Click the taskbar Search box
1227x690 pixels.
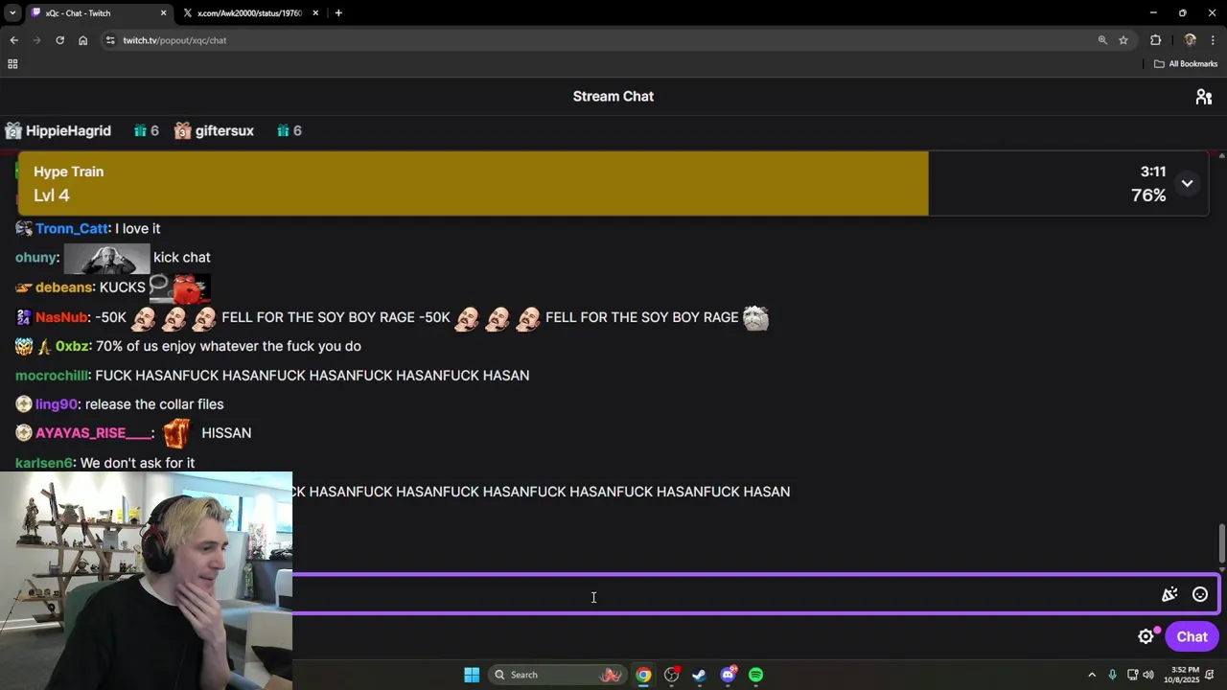point(557,675)
